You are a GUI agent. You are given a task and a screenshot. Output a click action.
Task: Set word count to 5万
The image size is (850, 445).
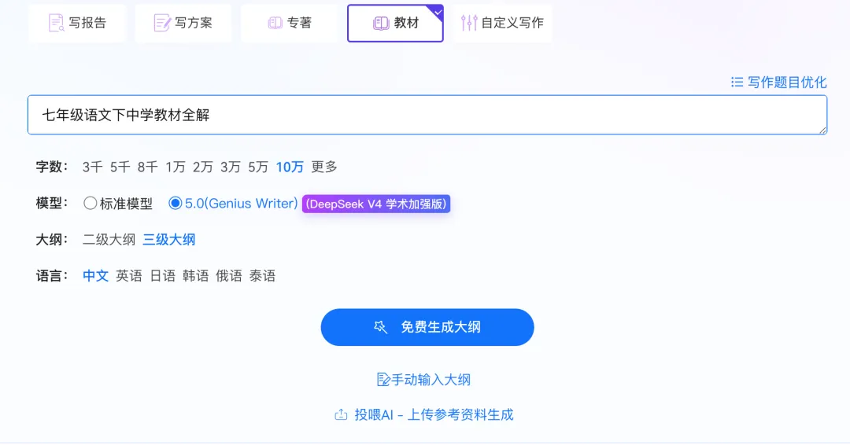(x=258, y=167)
